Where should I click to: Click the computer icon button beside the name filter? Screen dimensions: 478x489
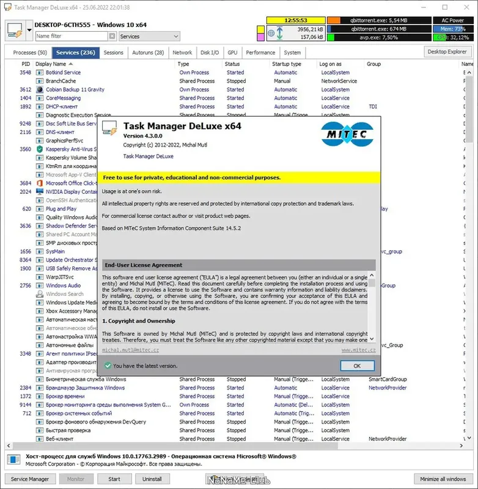point(15,30)
